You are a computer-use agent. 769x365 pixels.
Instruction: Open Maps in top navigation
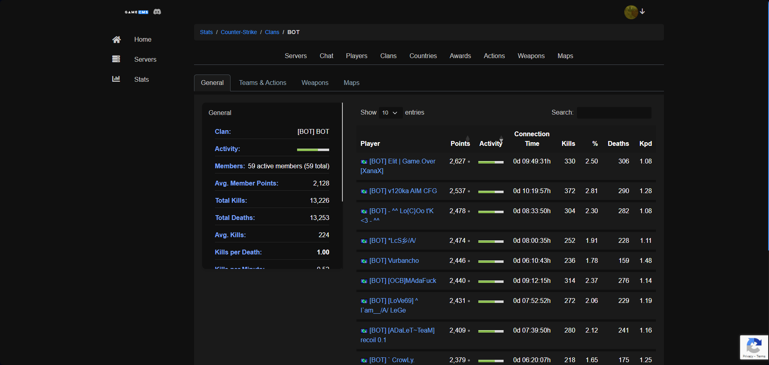[565, 56]
